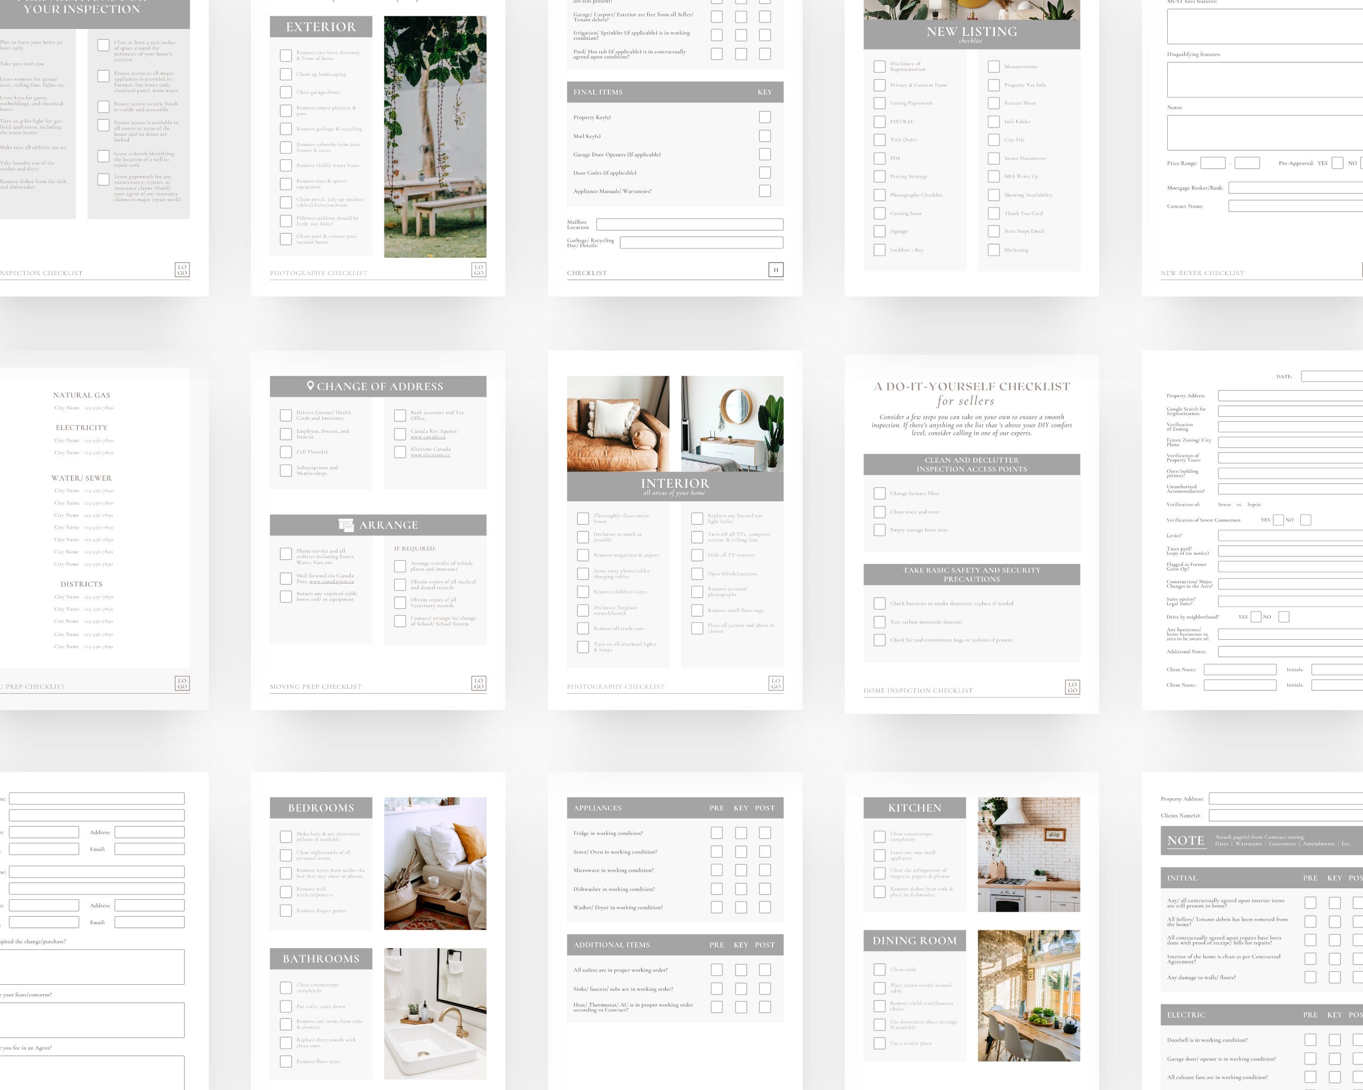Open the www.canada.ca link for Canada Rev Agency
This screenshot has width=1363, height=1090.
pos(428,438)
